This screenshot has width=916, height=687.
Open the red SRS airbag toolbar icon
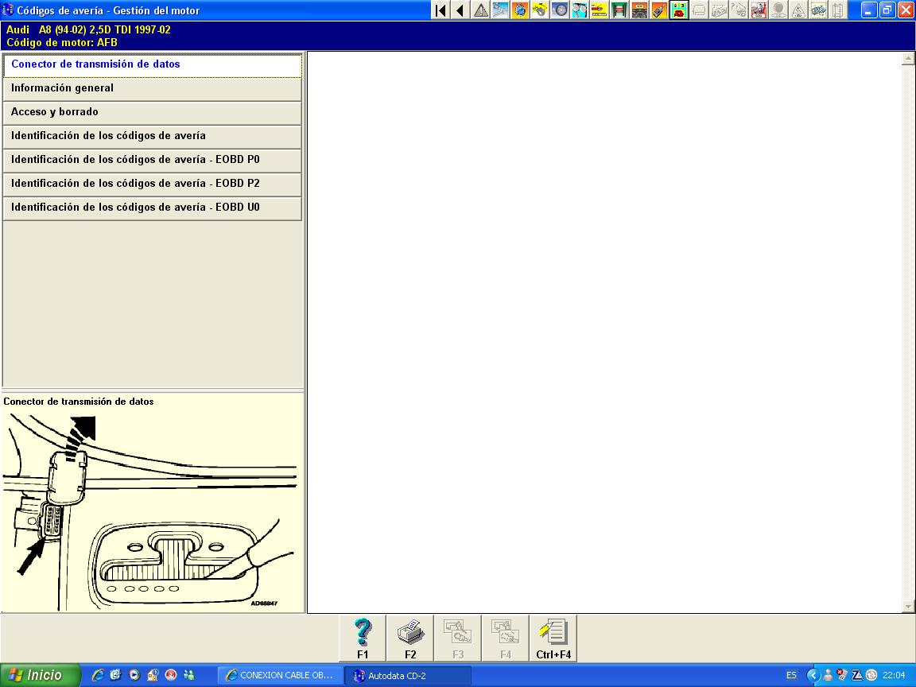(759, 10)
